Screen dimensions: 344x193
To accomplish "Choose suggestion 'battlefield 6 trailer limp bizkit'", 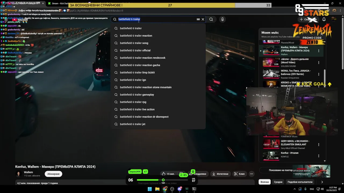I will [158, 72].
